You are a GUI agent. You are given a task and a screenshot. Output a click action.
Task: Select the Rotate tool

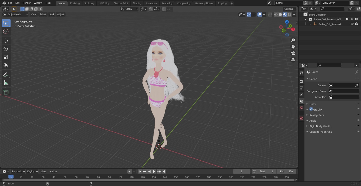[6, 49]
